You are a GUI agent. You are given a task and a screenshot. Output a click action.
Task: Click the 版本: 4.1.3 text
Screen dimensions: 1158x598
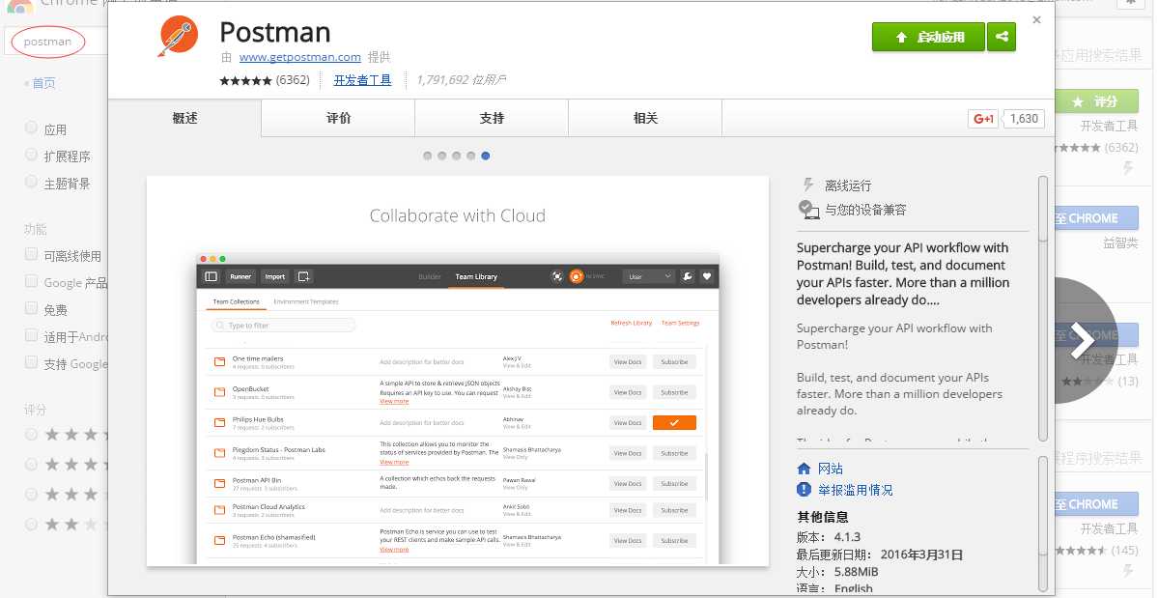pos(829,537)
